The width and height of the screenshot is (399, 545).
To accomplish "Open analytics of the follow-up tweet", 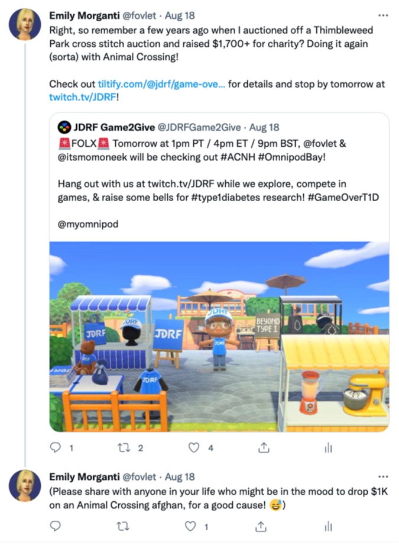I will [x=328, y=527].
